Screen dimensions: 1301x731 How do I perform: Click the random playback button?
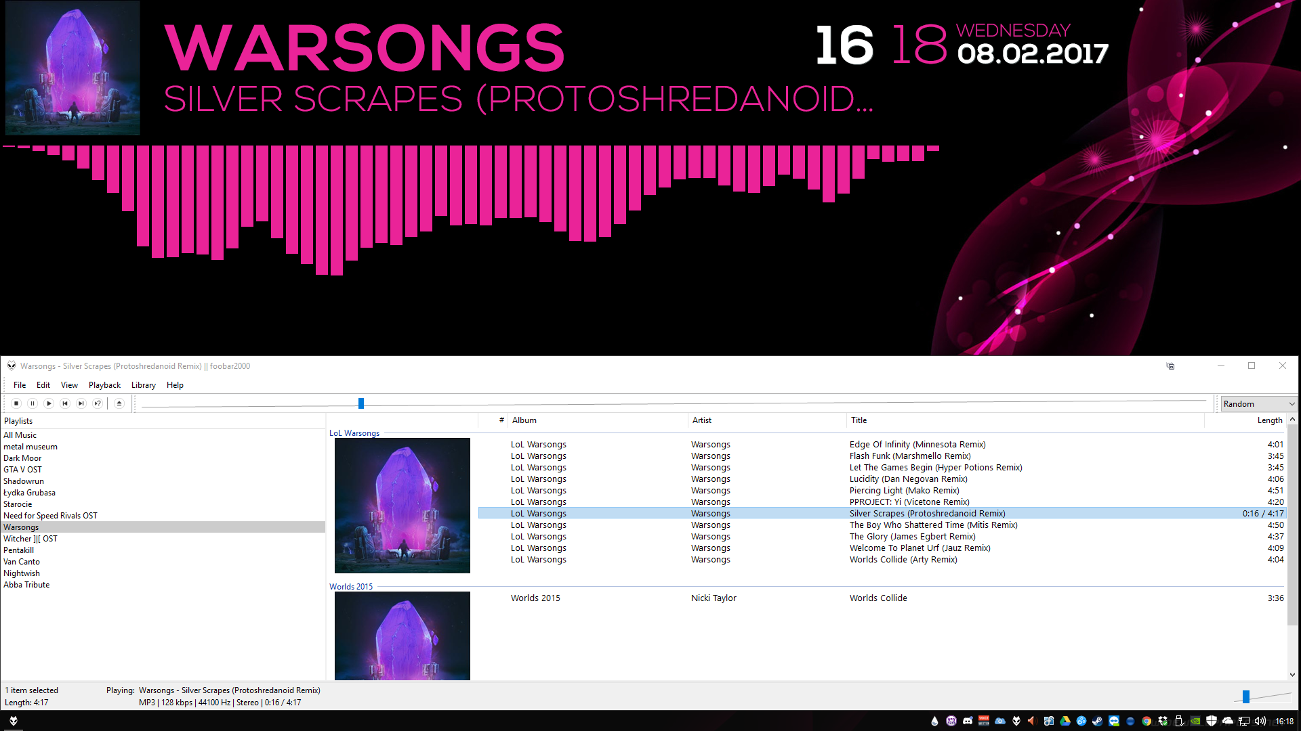coord(98,403)
